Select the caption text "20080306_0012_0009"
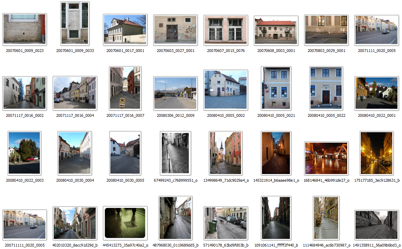402x249 pixels. click(x=176, y=115)
